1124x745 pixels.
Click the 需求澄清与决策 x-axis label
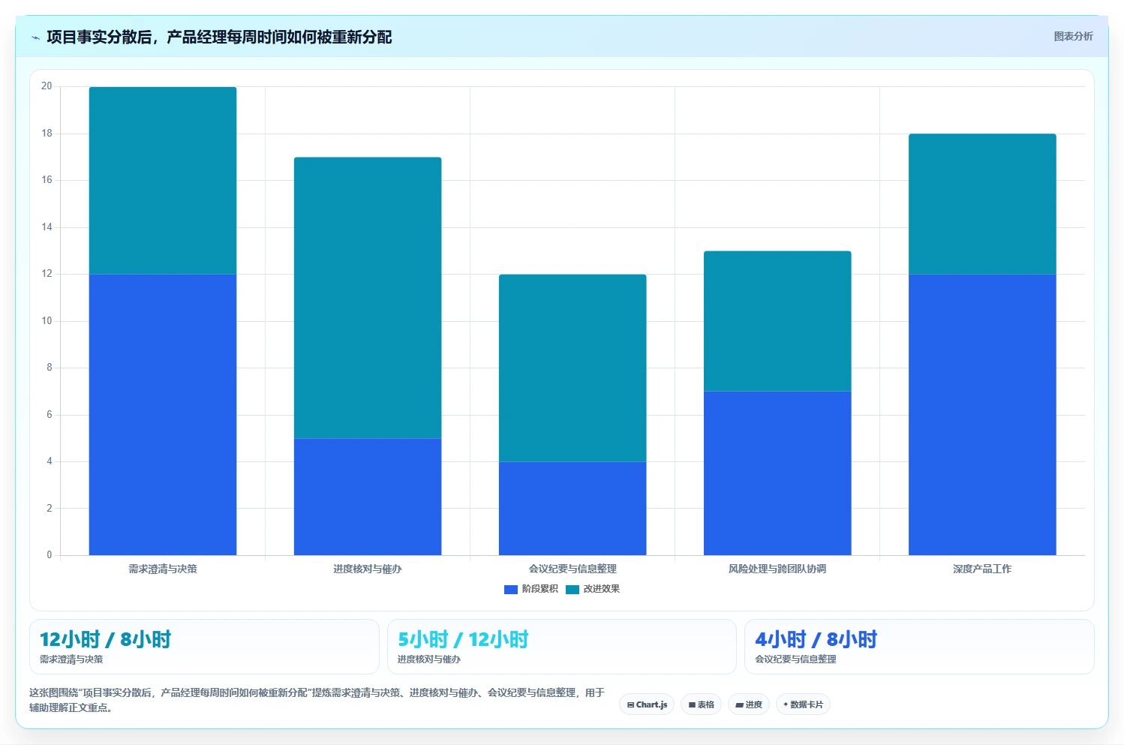pos(163,569)
